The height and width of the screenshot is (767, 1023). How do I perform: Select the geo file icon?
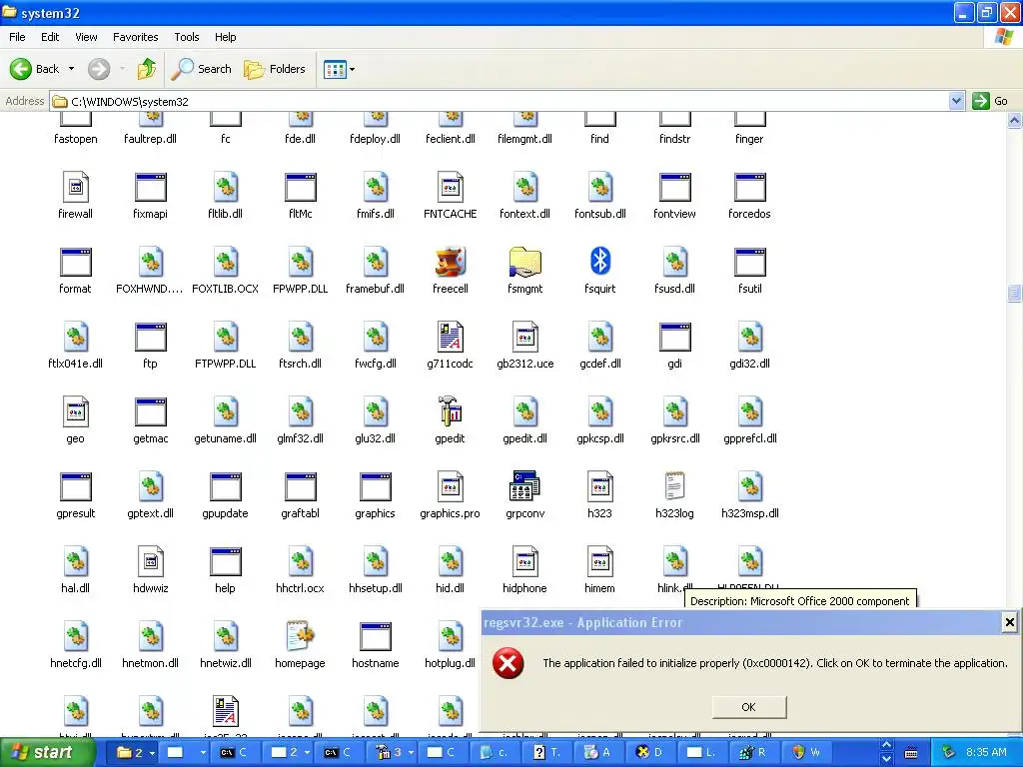point(76,411)
